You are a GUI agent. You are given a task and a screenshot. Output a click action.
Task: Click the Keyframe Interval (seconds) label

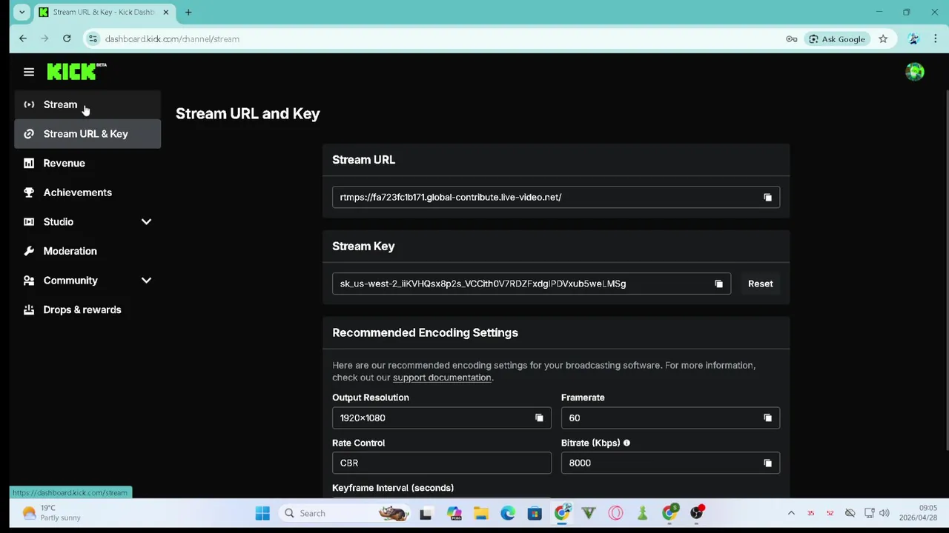393,488
